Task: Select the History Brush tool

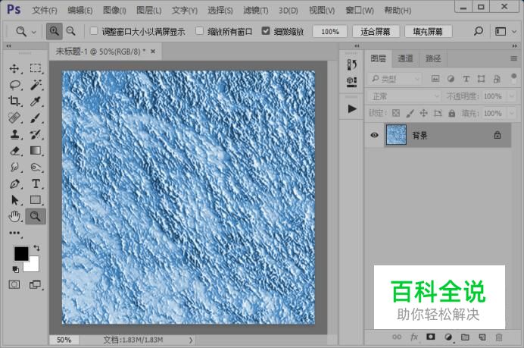Action: 36,134
